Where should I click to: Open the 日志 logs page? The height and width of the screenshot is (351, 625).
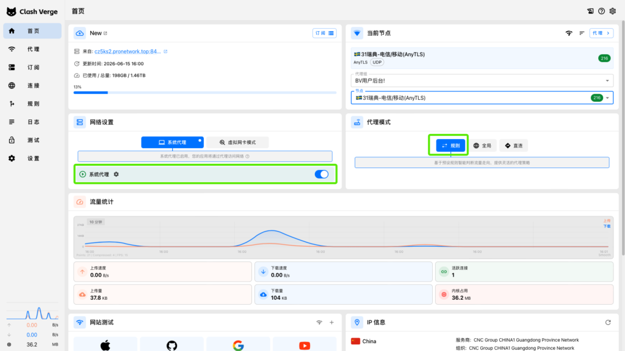coord(32,122)
